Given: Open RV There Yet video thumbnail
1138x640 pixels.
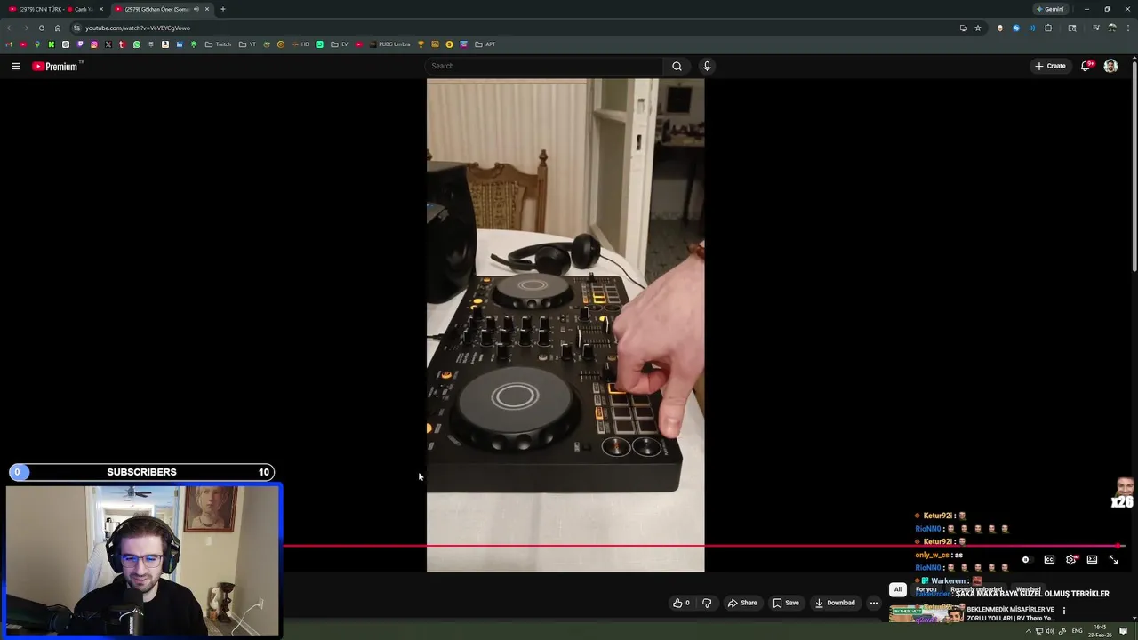Looking at the screenshot, I should [926, 614].
